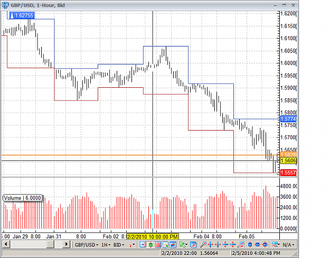Viewport: 330px width, 258px height.
Task: Toggle the crosshair cursor icon
Action: 165,245
